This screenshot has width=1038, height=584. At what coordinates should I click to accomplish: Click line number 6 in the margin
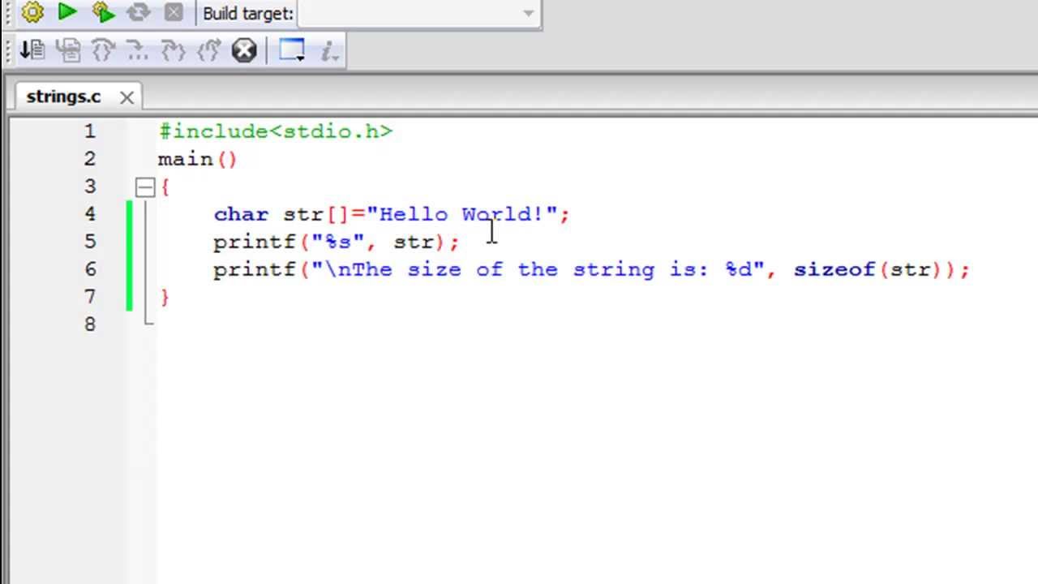coord(89,269)
